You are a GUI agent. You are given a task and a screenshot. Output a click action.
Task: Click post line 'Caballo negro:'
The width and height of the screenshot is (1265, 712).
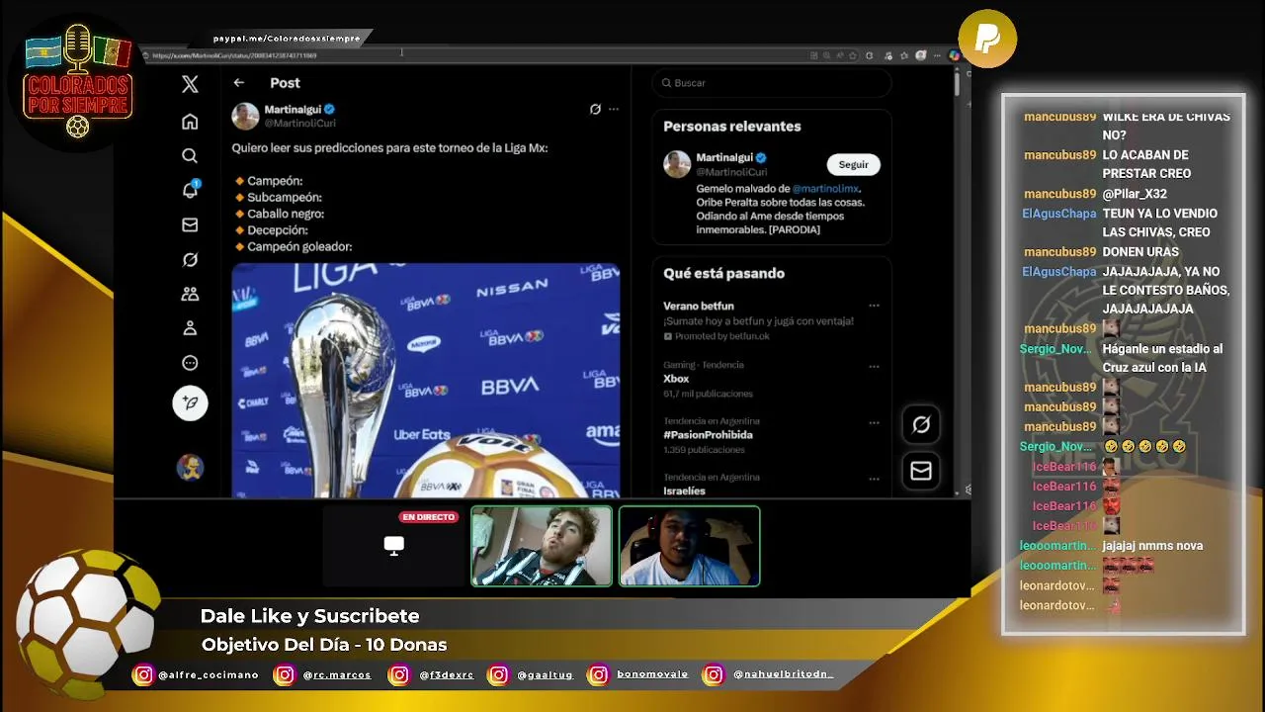coord(286,214)
